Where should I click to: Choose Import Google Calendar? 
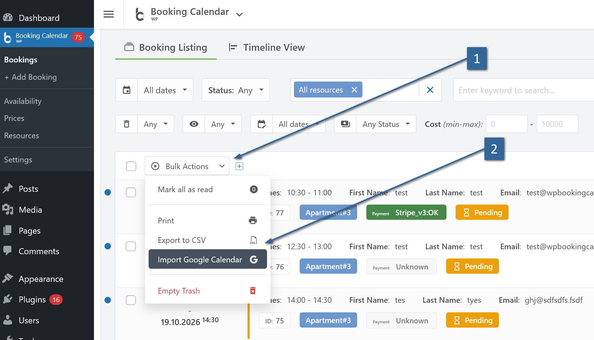208,259
